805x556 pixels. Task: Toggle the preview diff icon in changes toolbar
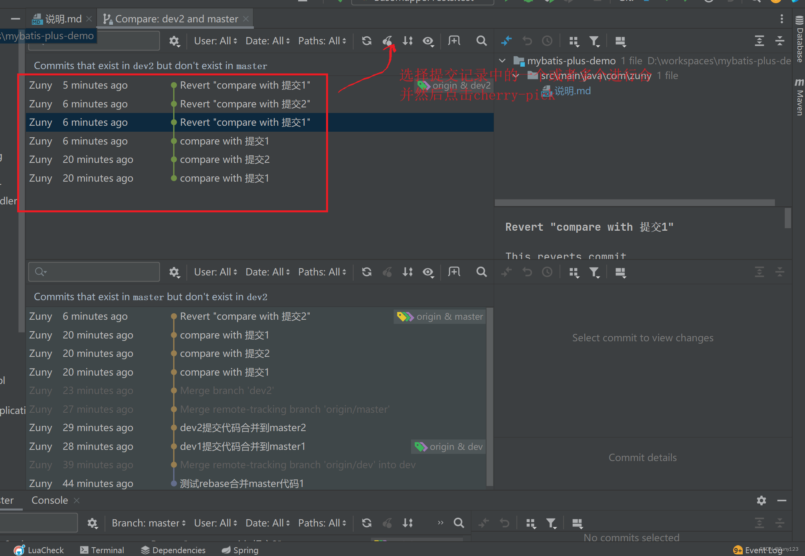pyautogui.click(x=620, y=41)
